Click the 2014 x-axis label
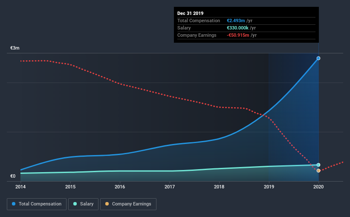350x217 pixels. point(20,187)
